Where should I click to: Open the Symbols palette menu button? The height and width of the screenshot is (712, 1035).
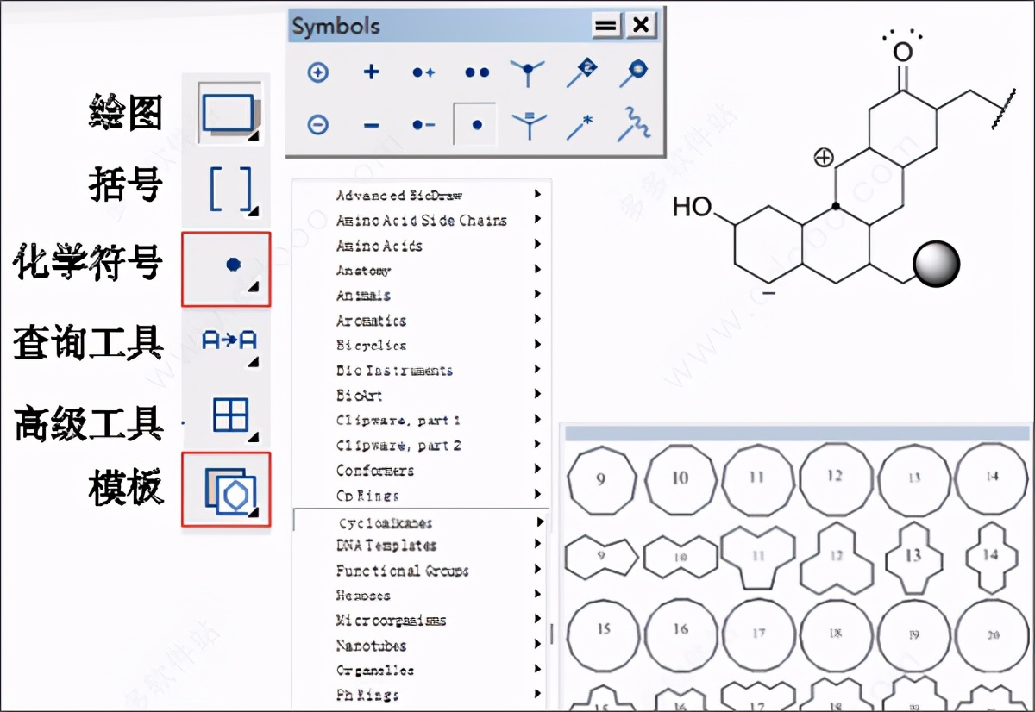coord(606,25)
